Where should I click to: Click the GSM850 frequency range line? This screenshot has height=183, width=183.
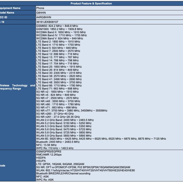point(57,26)
